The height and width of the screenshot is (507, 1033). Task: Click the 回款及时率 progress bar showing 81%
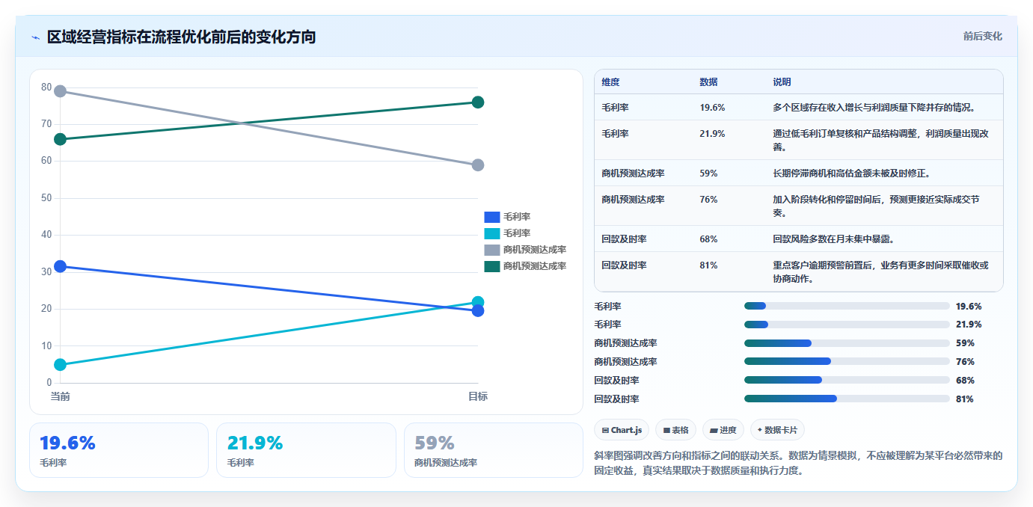tap(847, 399)
